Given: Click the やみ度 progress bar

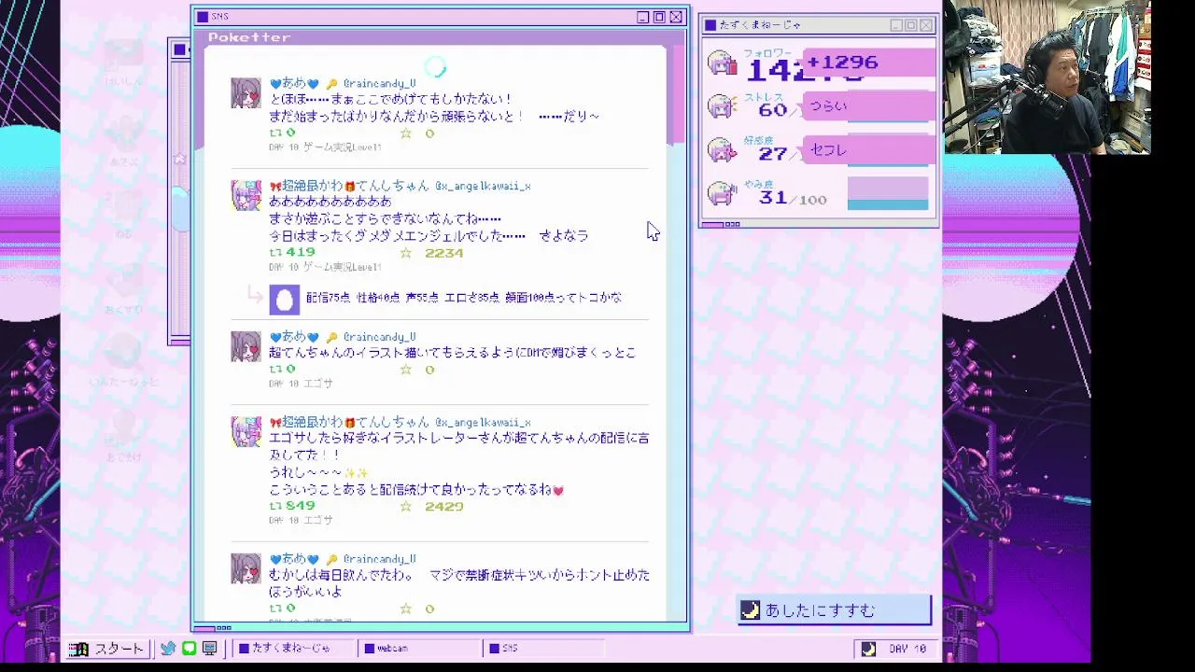Looking at the screenshot, I should click(888, 193).
